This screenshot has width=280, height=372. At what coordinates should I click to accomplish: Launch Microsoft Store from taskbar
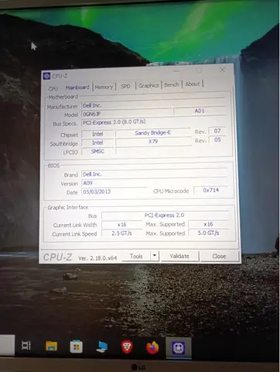(76, 346)
